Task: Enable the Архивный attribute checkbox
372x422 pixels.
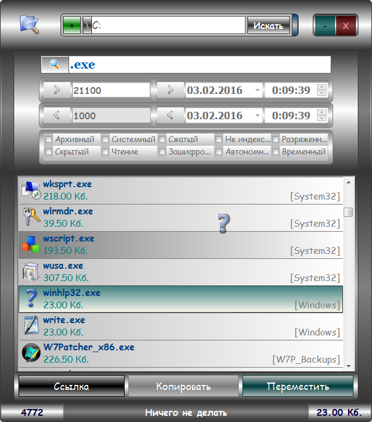Action: (49, 140)
